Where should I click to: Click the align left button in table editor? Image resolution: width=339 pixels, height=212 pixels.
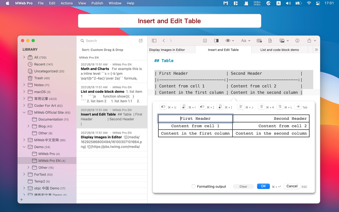(241, 107)
